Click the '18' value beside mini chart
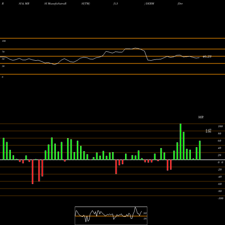This screenshot has width=225, height=225. pos(145,219)
